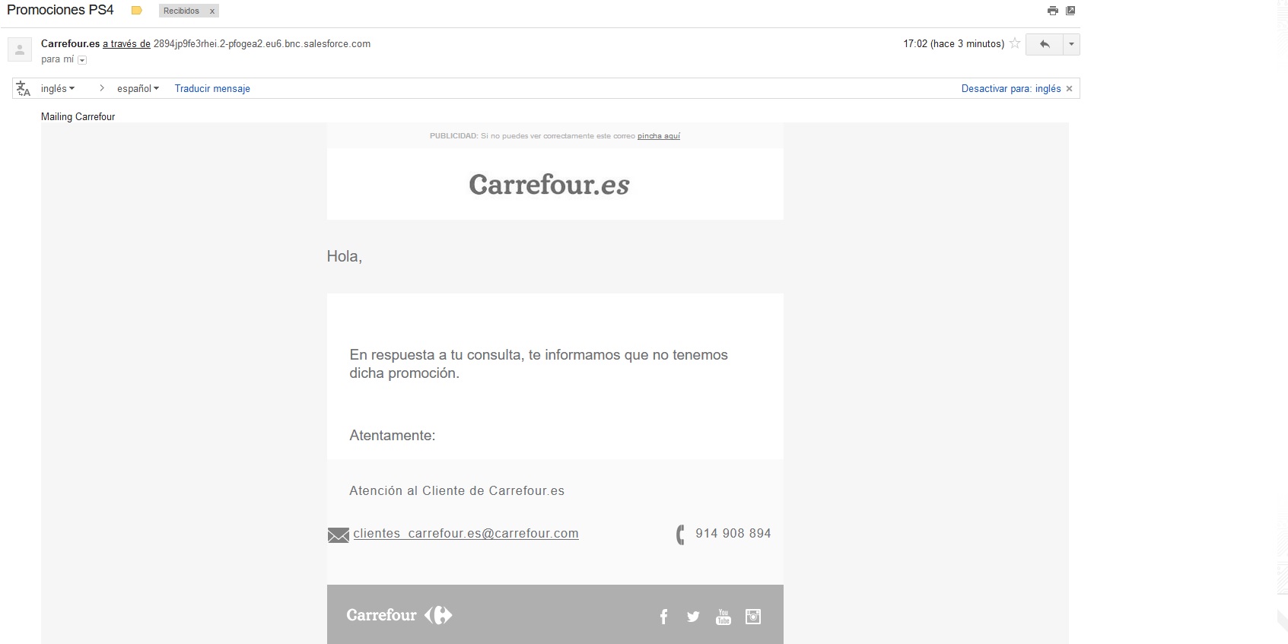
Task: Click the phone icon beside 914 908 894
Action: coord(680,535)
